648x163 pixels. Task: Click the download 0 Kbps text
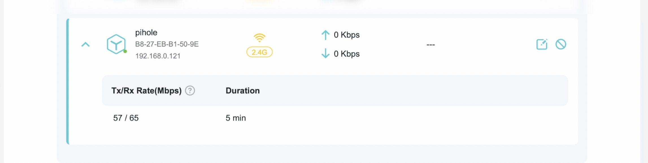click(347, 54)
